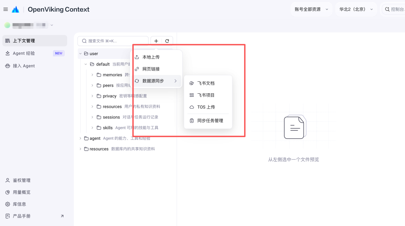The height and width of the screenshot is (226, 405).
Task: Open the 华北2（北京）region dropdown
Action: (356, 9)
